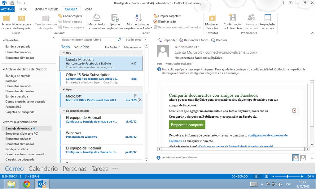The height and width of the screenshot is (189, 316).
Task: Click Eliminar todo in Limpiar group
Action: tap(165, 22)
